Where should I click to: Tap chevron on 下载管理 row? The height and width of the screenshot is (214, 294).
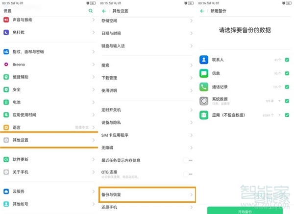(x=191, y=78)
